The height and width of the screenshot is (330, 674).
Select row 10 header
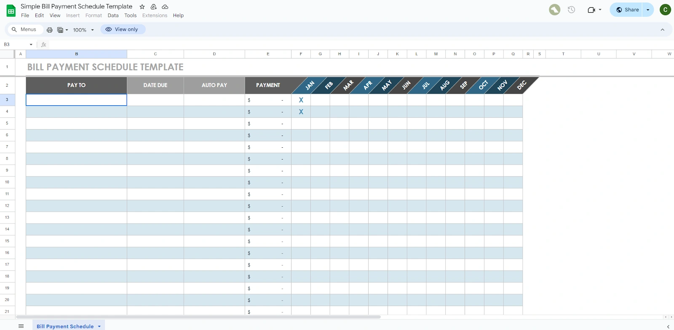[7, 182]
